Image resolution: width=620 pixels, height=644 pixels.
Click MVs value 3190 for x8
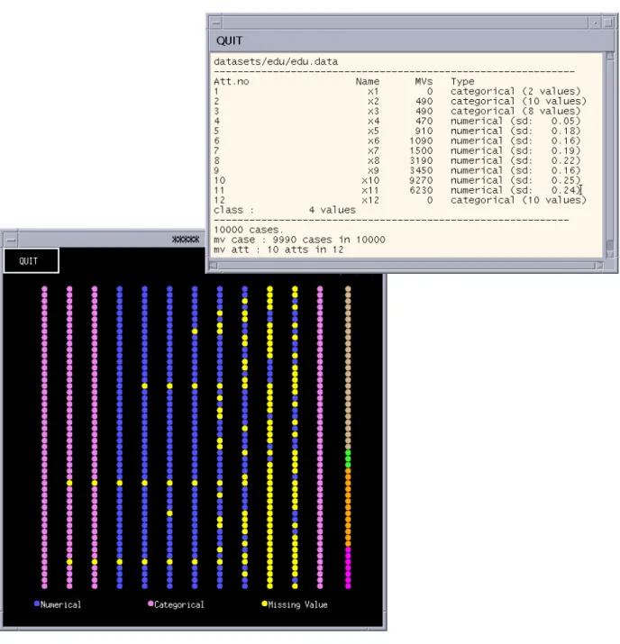pos(421,160)
